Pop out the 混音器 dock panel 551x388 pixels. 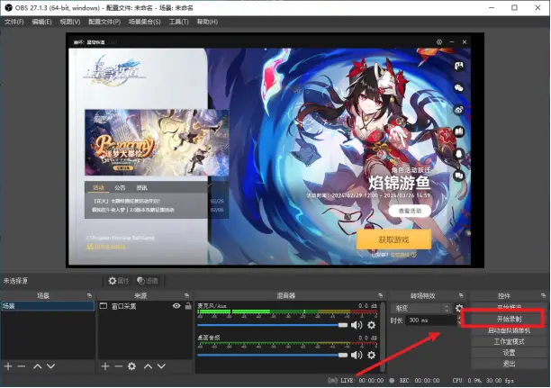tap(381, 296)
